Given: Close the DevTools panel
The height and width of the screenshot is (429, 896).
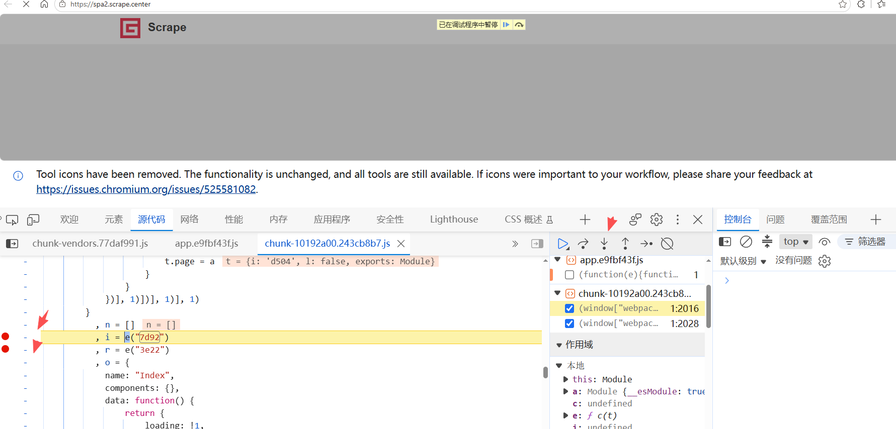Looking at the screenshot, I should [698, 220].
